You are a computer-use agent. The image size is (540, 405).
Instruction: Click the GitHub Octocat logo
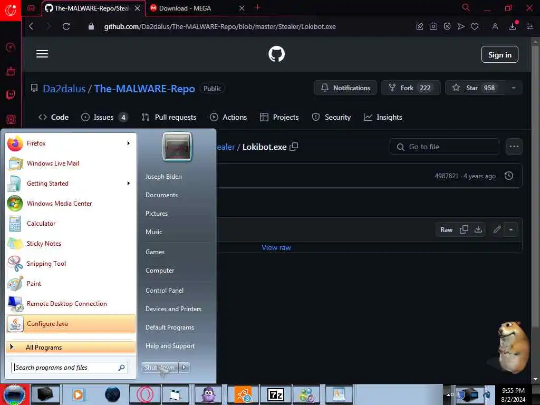tap(276, 54)
